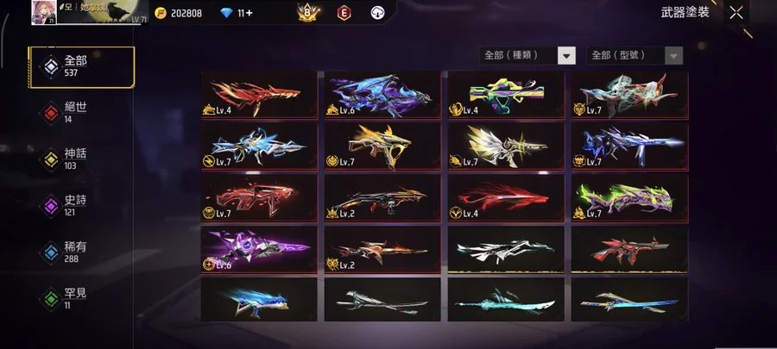Open the 全部（種類）filter box

click(x=527, y=55)
